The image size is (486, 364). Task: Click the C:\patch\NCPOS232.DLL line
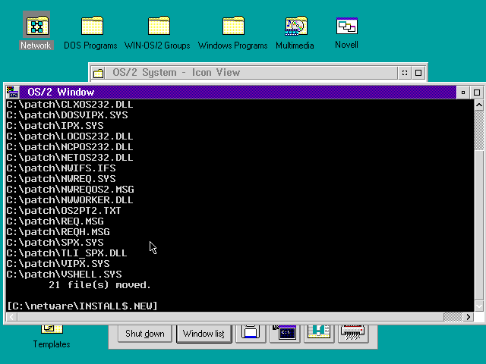(x=70, y=146)
